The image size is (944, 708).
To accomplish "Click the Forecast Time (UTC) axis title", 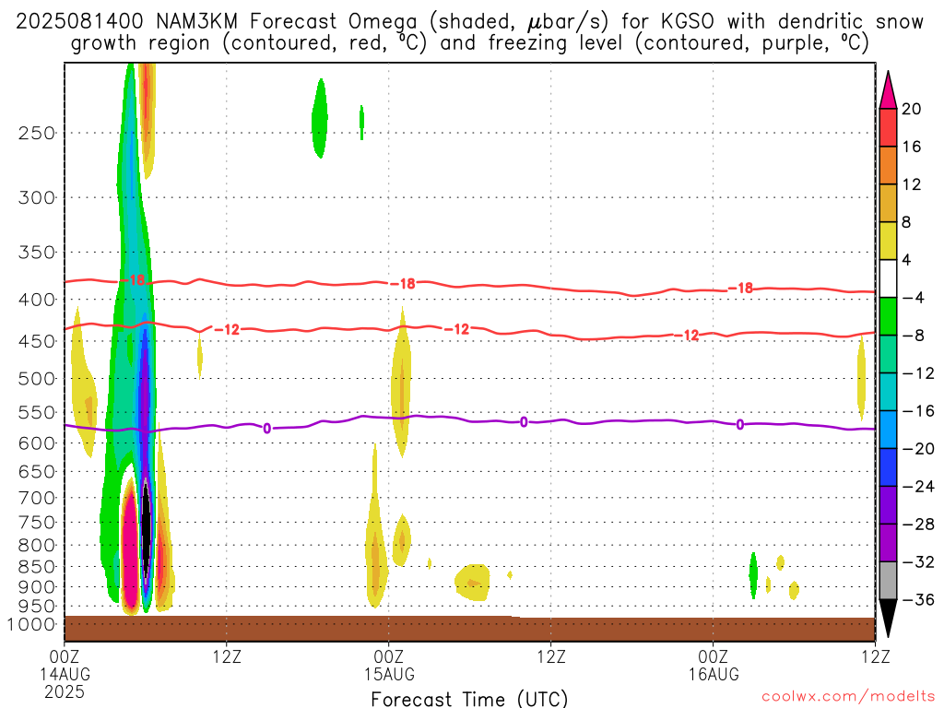I will tap(469, 699).
